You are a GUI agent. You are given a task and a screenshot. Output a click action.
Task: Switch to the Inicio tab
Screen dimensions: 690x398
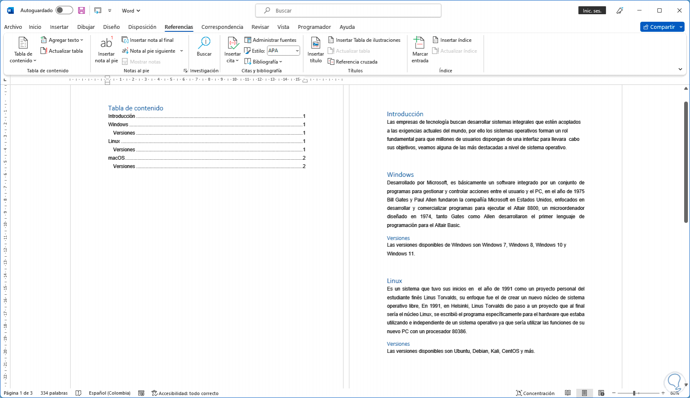pos(35,27)
